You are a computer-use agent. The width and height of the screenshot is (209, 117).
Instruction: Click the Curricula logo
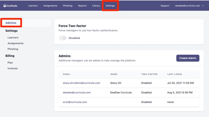10,6
